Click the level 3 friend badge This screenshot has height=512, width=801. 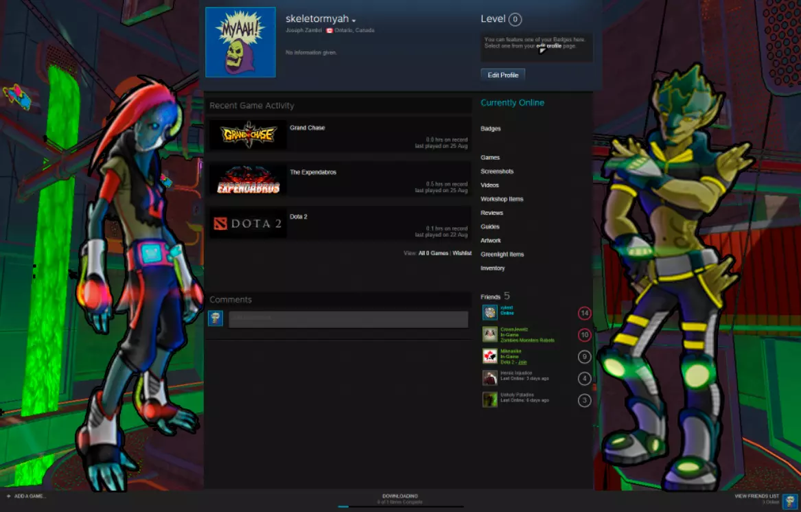pyautogui.click(x=584, y=401)
